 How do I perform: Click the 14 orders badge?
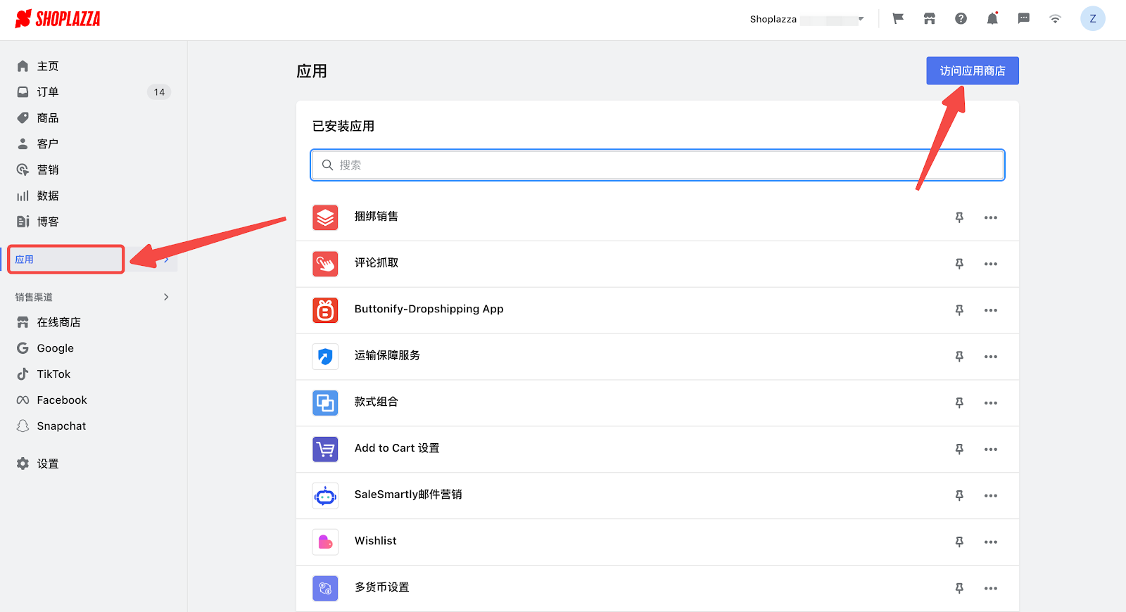point(159,92)
